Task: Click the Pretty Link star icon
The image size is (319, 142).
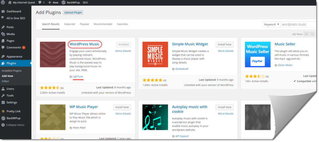Action: [3, 111]
